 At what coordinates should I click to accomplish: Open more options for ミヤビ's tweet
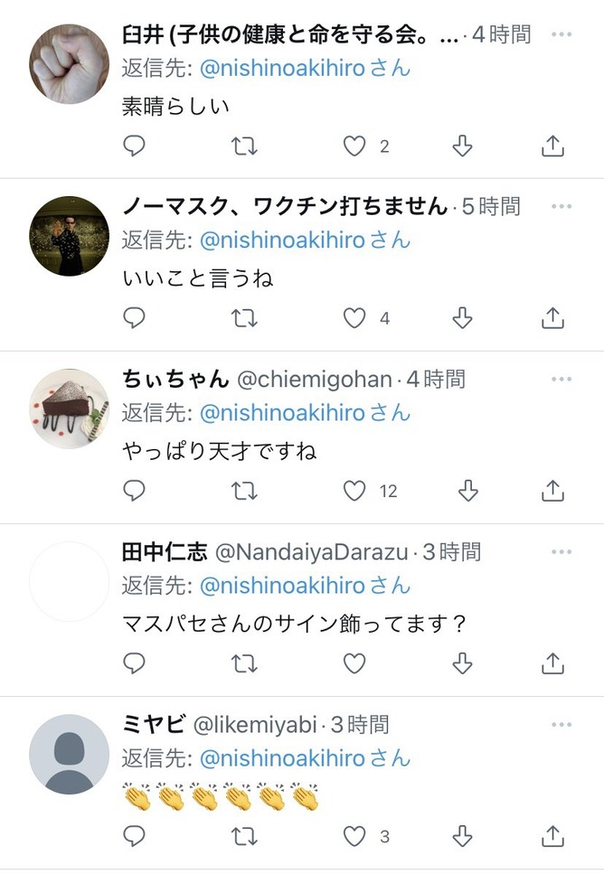click(562, 725)
